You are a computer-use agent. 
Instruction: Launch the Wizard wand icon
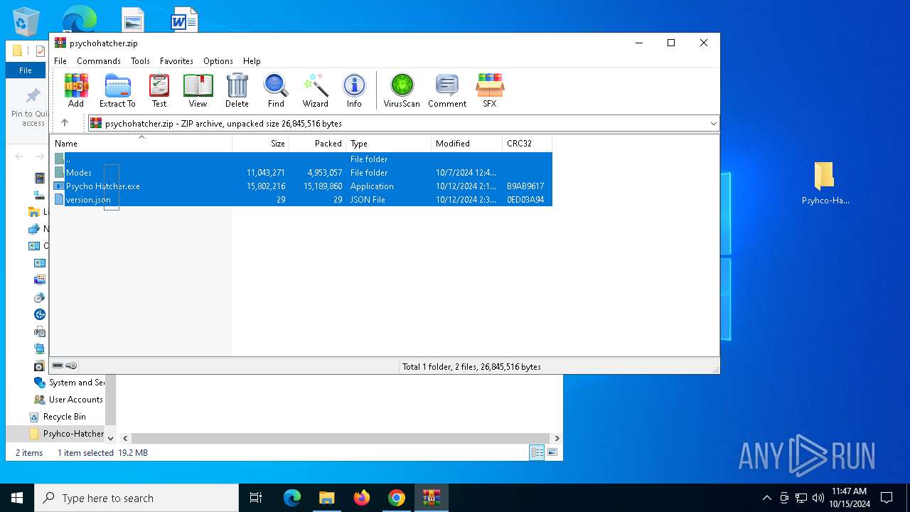315,90
